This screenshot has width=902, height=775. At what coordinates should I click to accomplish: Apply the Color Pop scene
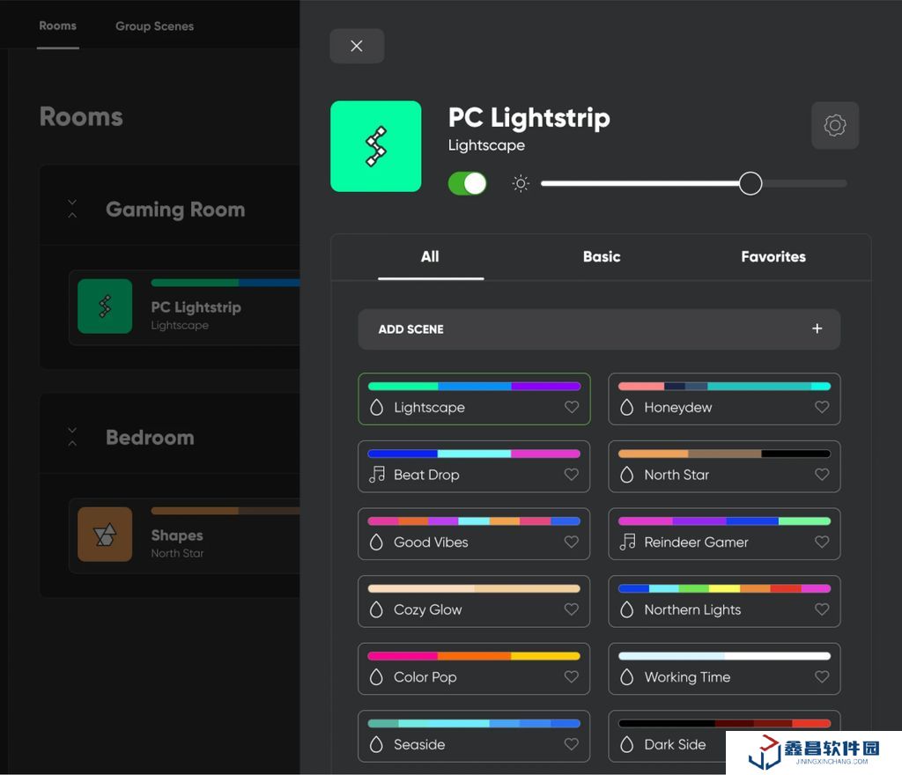click(473, 676)
